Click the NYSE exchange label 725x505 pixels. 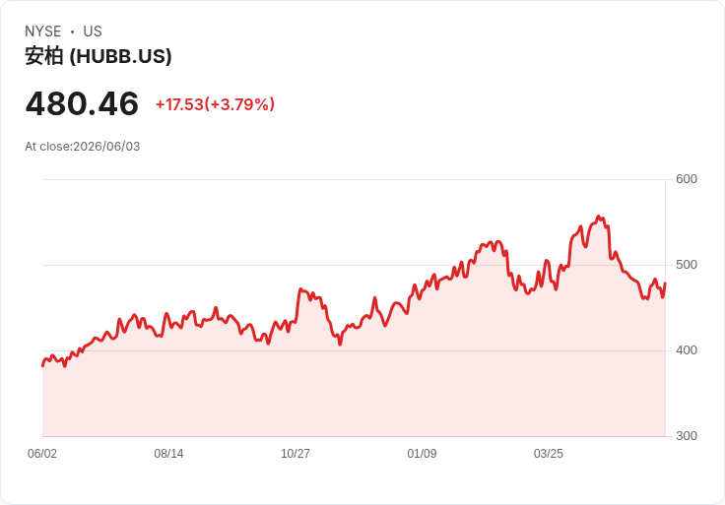click(x=43, y=32)
